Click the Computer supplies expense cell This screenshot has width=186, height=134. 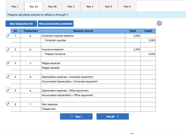[x=83, y=36]
